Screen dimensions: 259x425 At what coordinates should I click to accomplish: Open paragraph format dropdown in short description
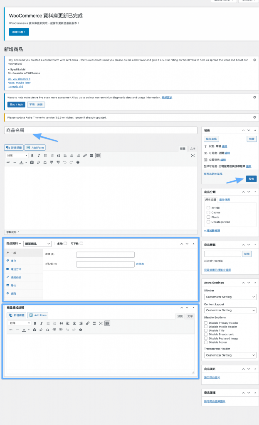20,323
